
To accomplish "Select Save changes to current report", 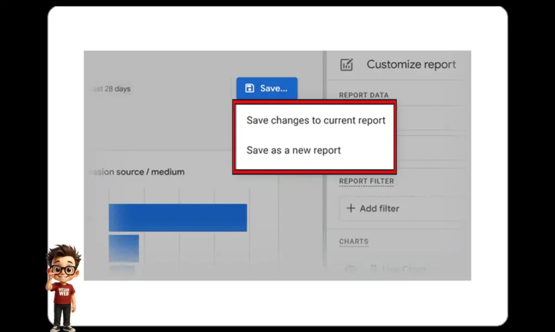I will pyautogui.click(x=316, y=120).
